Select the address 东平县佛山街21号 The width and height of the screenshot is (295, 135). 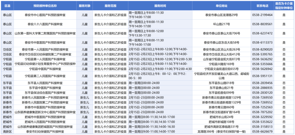[221, 88]
